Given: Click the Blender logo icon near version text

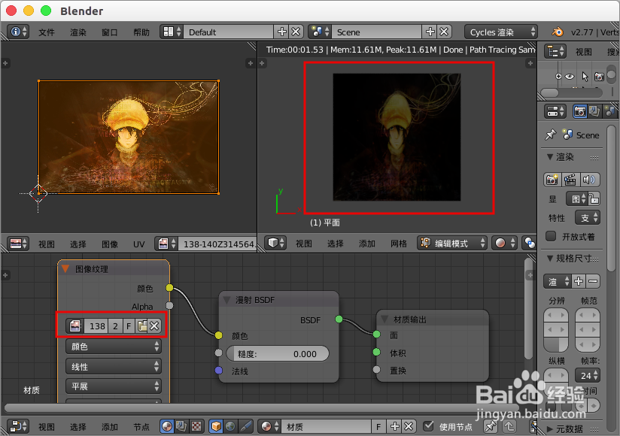Looking at the screenshot, I should point(558,32).
